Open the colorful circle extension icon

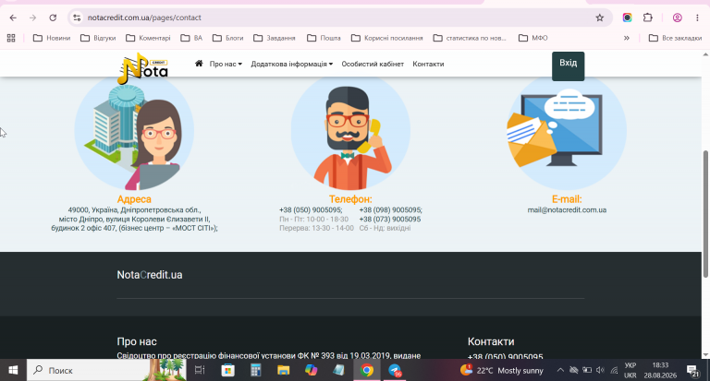tap(627, 18)
